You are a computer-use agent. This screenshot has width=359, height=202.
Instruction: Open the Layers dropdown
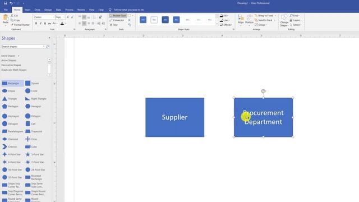(x=296, y=20)
